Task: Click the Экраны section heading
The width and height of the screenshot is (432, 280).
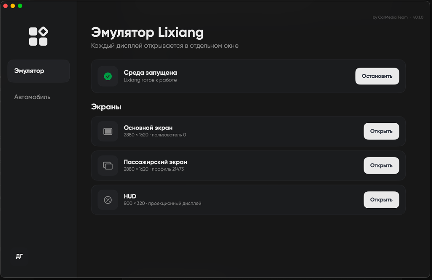Action: point(106,107)
